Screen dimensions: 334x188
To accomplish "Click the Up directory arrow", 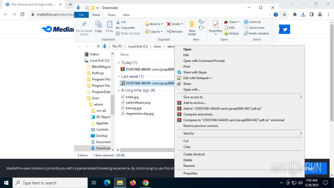I will tap(98, 46).
